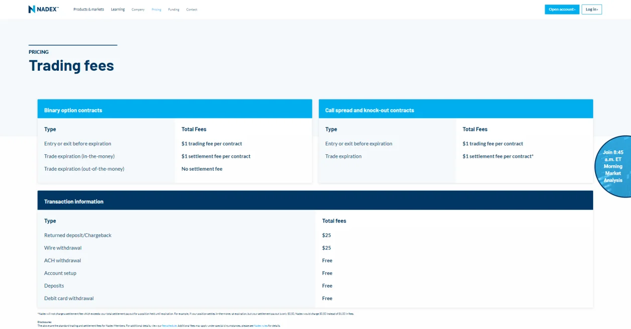
Task: Open the Learning menu
Action: 118,9
